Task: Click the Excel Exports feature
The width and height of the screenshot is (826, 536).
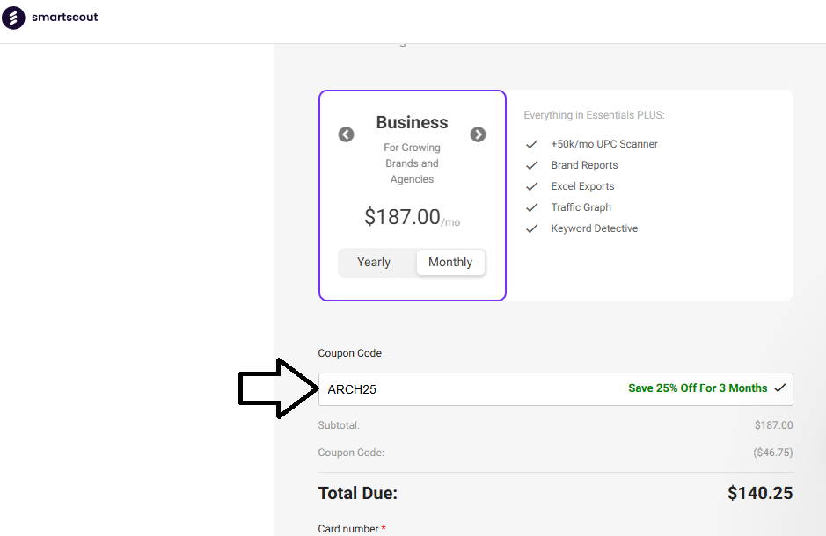Action: tap(582, 186)
